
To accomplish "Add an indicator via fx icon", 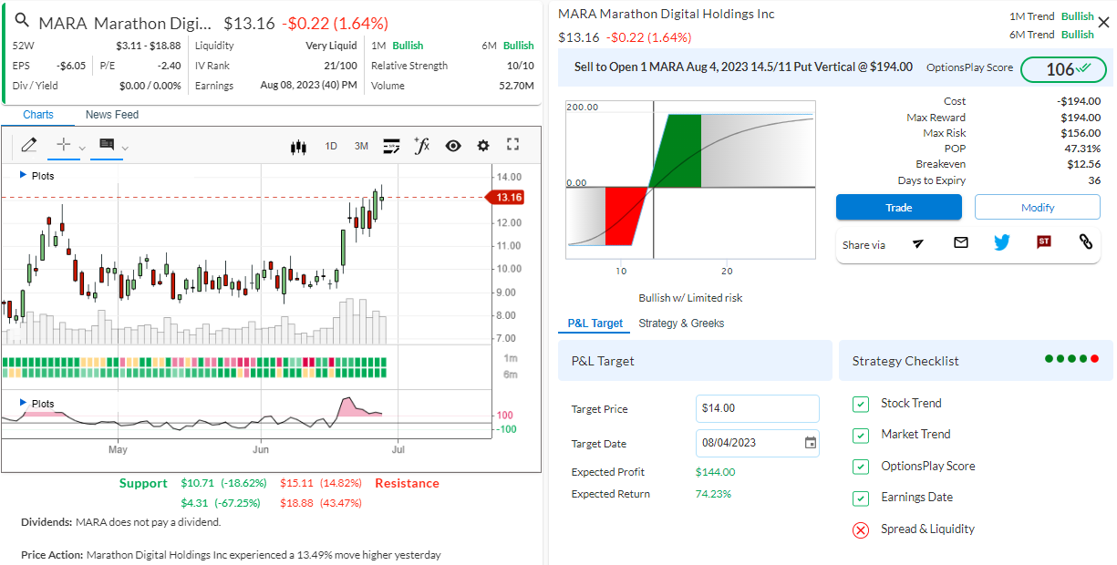I will coord(421,145).
